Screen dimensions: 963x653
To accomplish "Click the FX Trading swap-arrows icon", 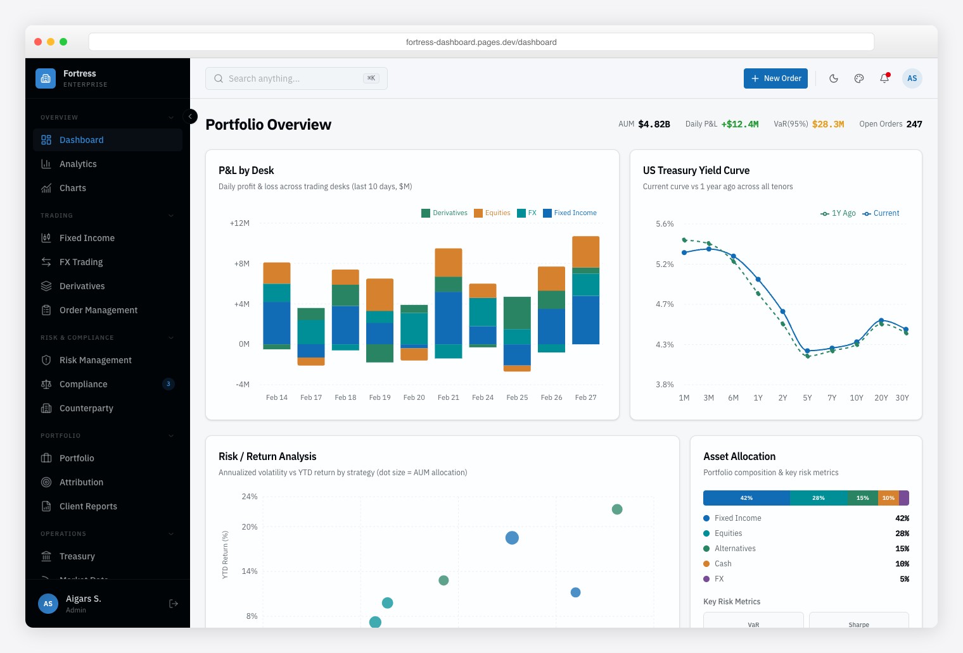I will click(x=46, y=262).
